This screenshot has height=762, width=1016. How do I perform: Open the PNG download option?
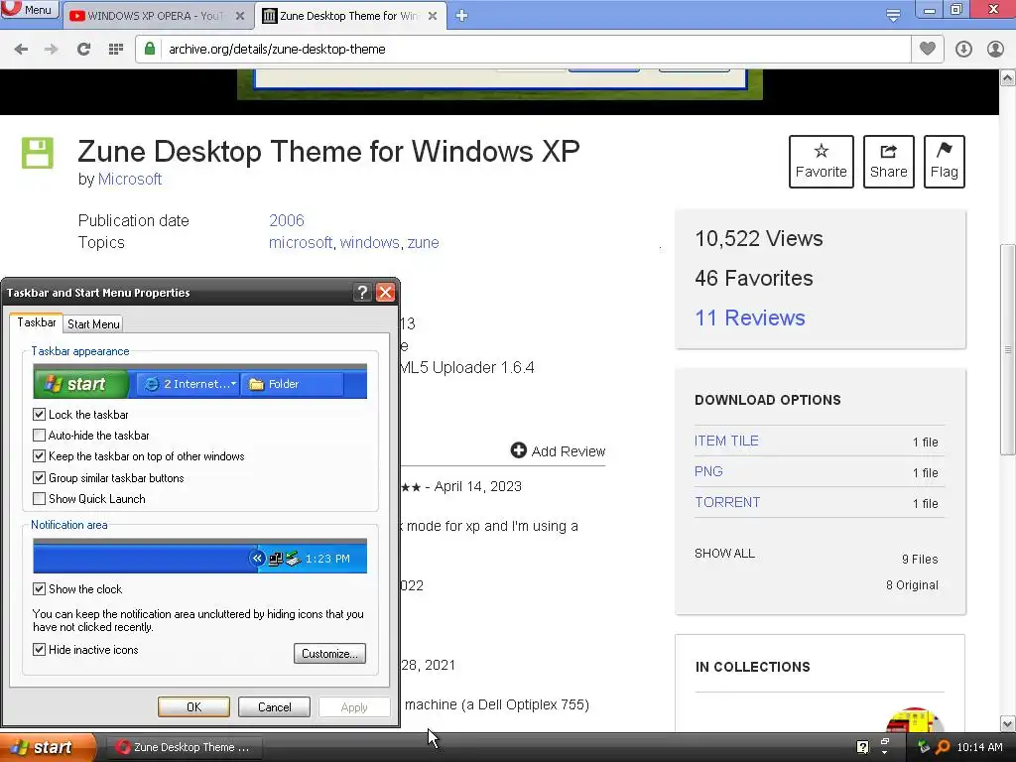coord(708,471)
